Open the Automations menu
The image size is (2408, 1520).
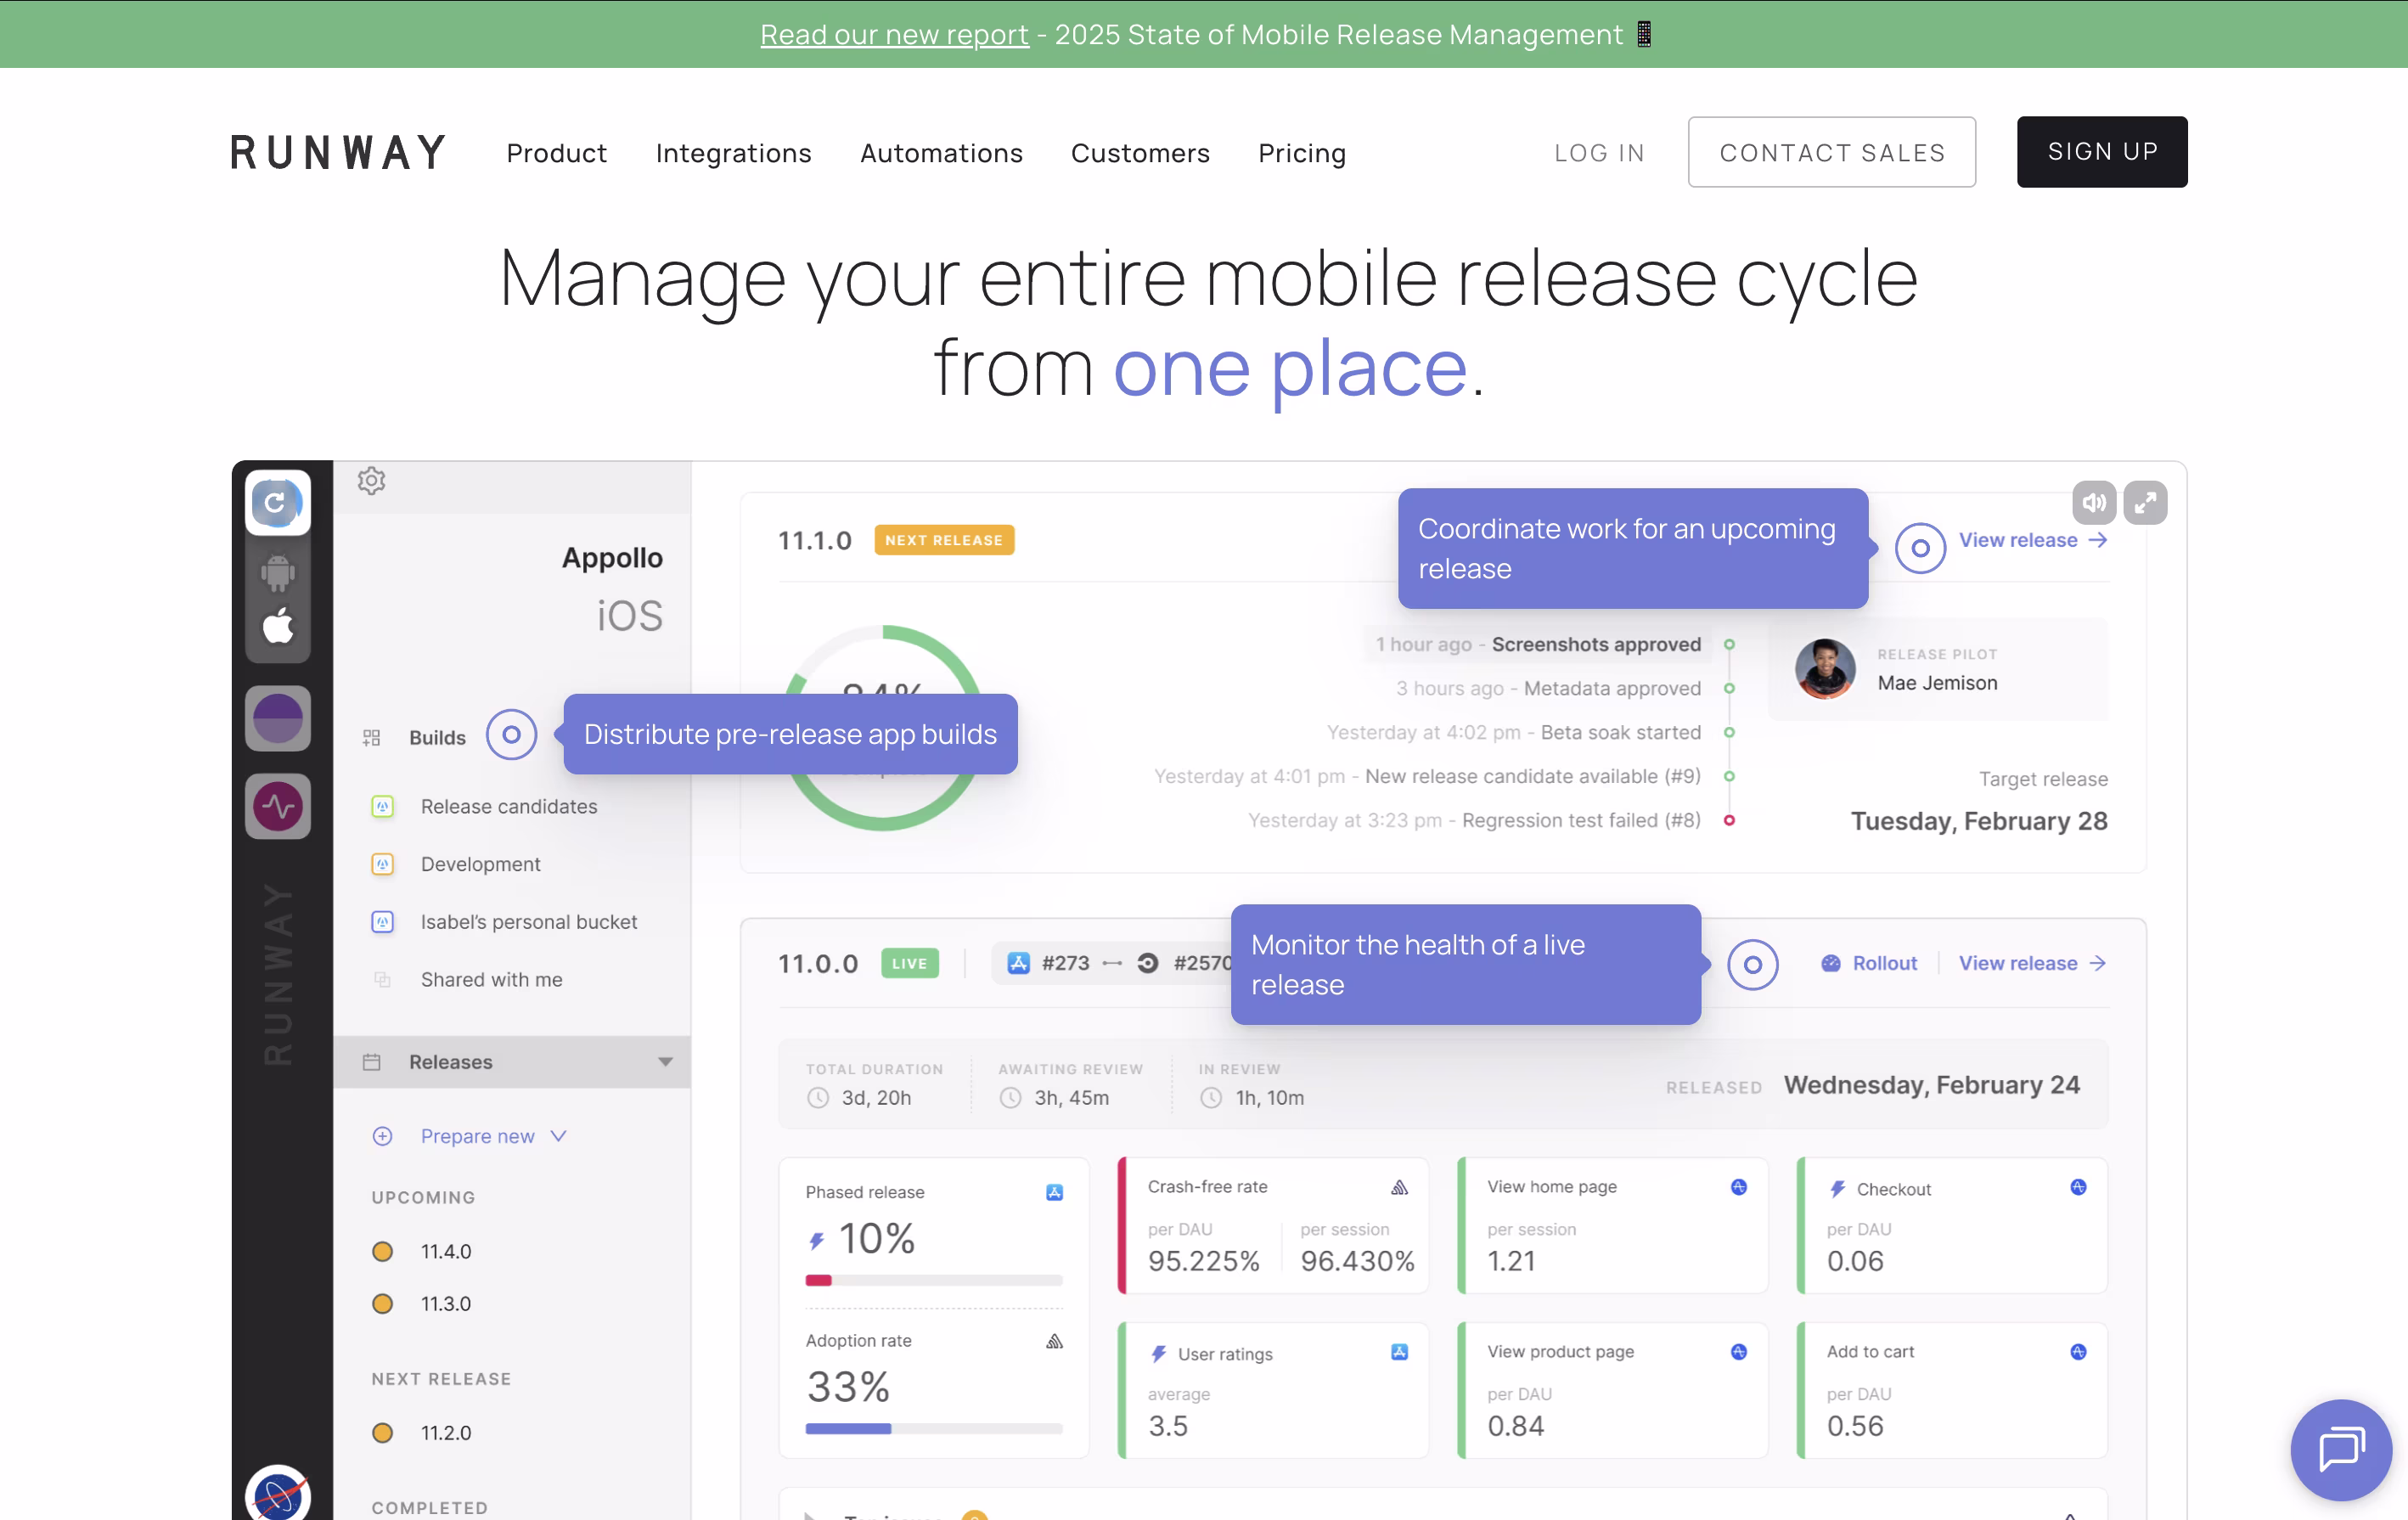coord(941,153)
